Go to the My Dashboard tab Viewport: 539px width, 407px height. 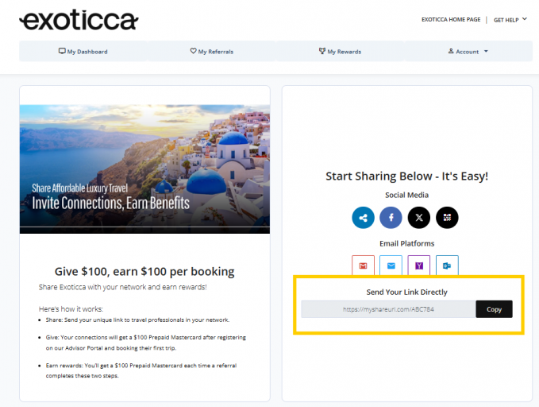[83, 52]
